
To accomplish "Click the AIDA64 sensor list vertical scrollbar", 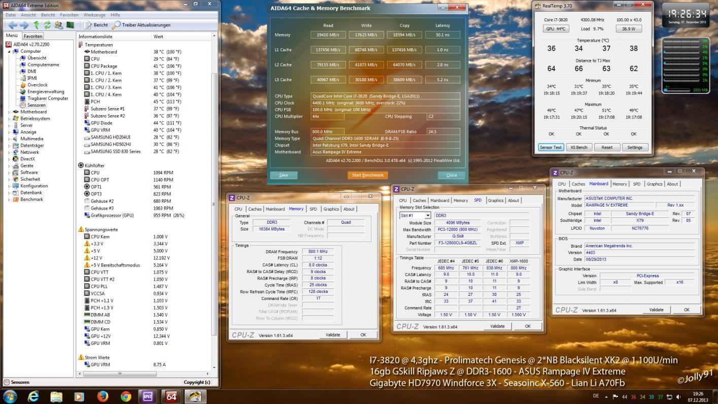I will [215, 203].
